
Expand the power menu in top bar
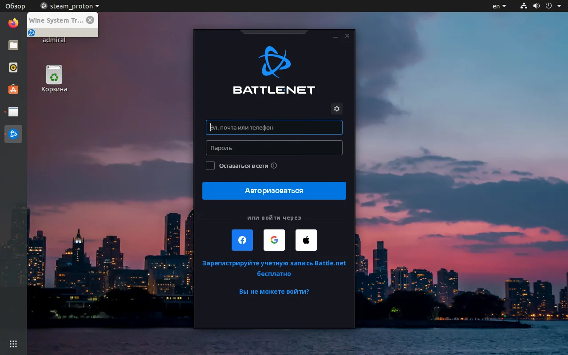549,6
